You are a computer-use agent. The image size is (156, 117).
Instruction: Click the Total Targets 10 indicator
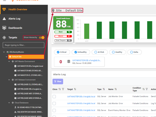(x=63, y=40)
